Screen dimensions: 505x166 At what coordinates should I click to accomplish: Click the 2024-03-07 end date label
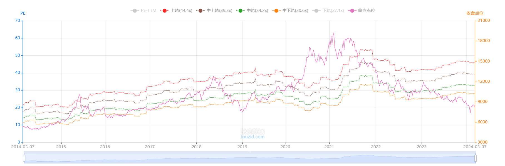(475, 147)
